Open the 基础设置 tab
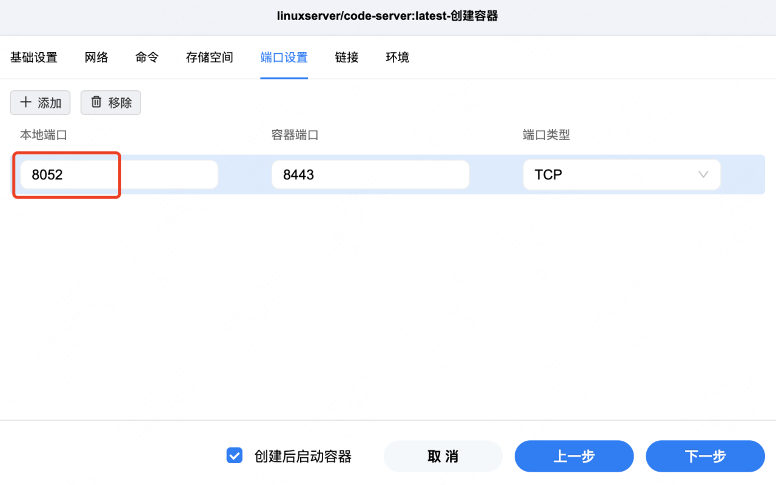 (33, 57)
